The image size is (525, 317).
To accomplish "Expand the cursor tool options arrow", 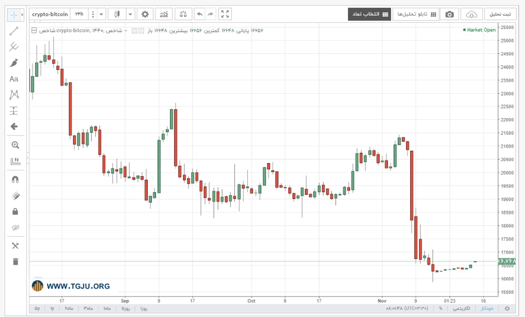I will click(22, 15).
